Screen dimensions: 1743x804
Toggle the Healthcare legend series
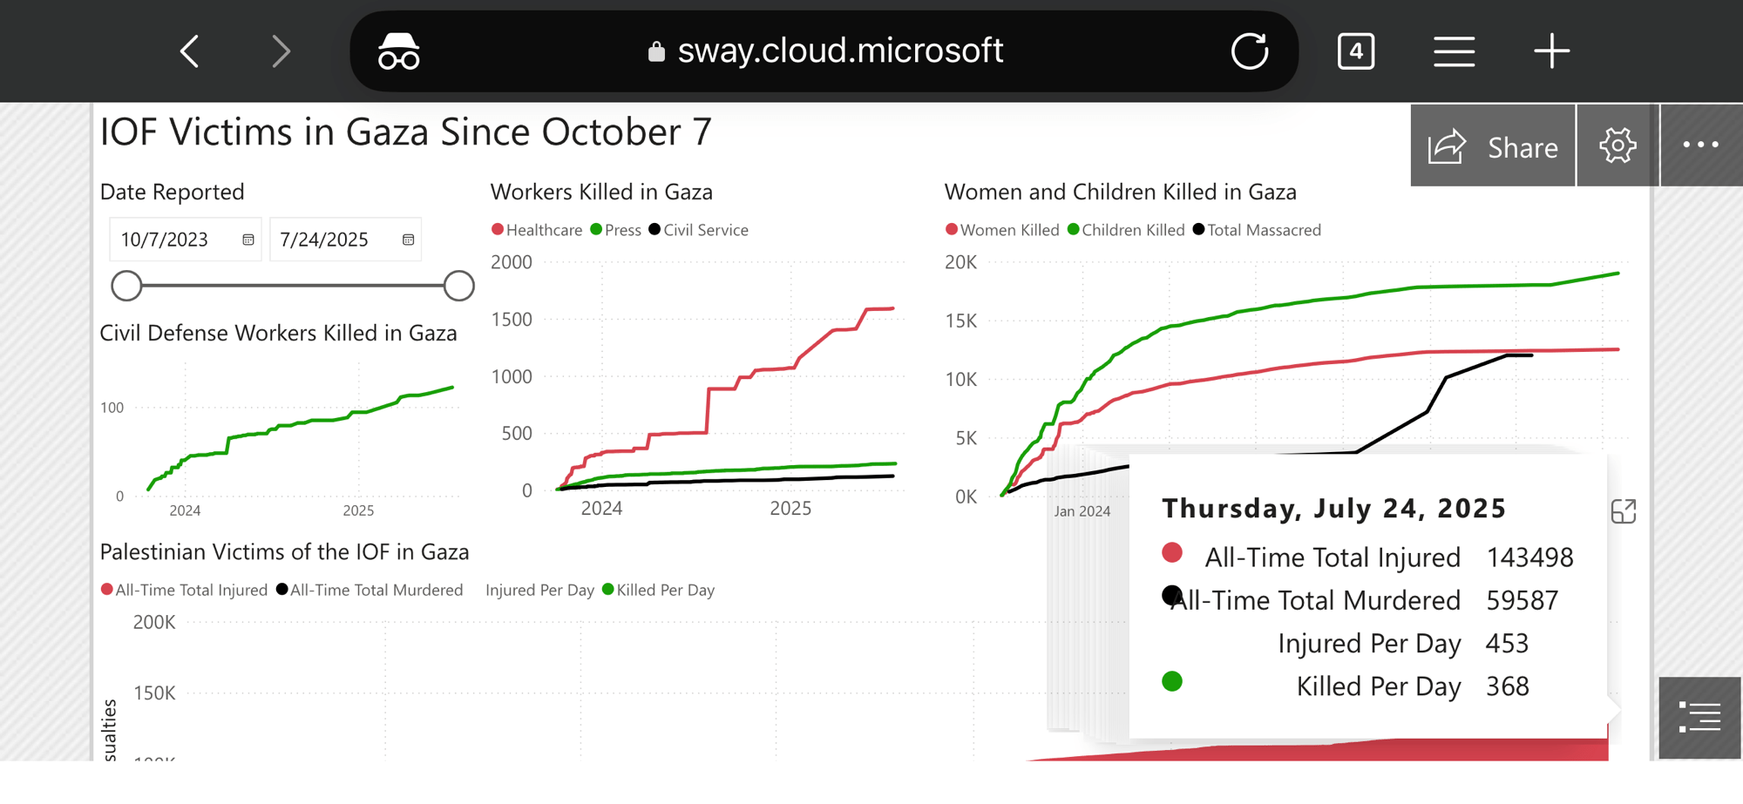click(537, 230)
